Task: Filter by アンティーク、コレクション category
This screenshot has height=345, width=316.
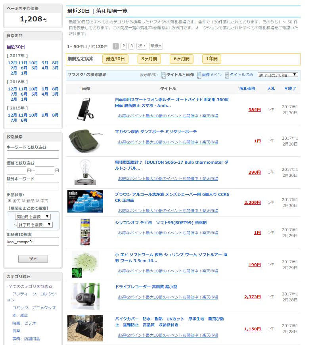Action: coord(31,297)
